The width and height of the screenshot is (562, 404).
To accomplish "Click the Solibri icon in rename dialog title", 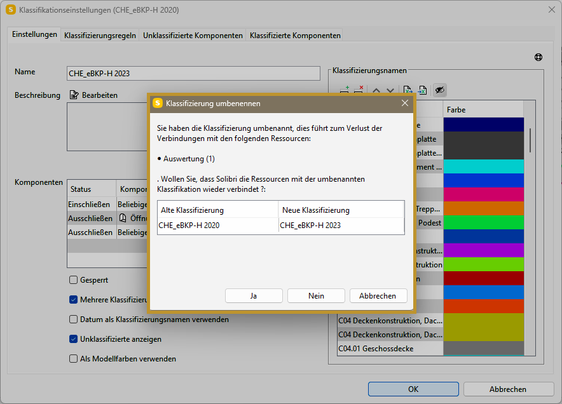I will tap(158, 103).
